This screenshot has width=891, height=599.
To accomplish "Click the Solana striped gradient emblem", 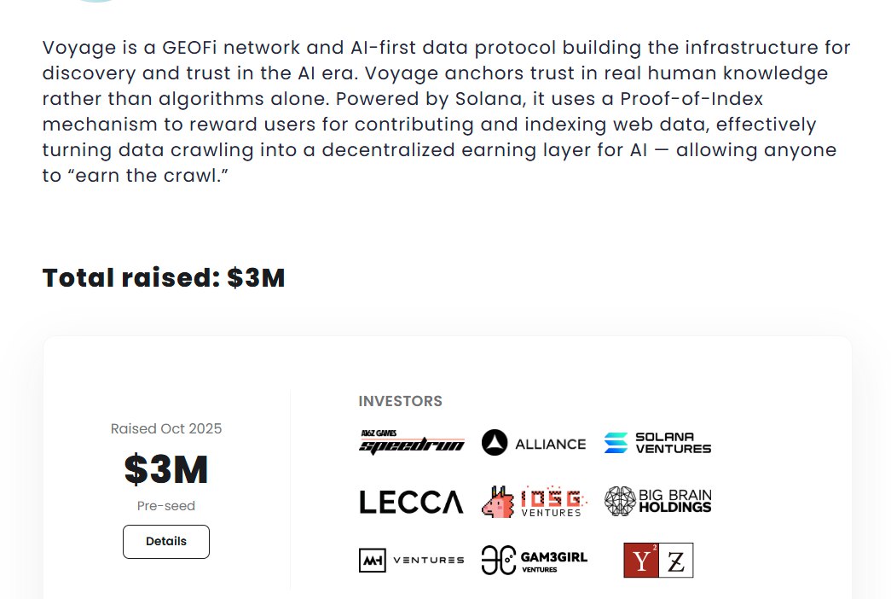I will pos(616,443).
